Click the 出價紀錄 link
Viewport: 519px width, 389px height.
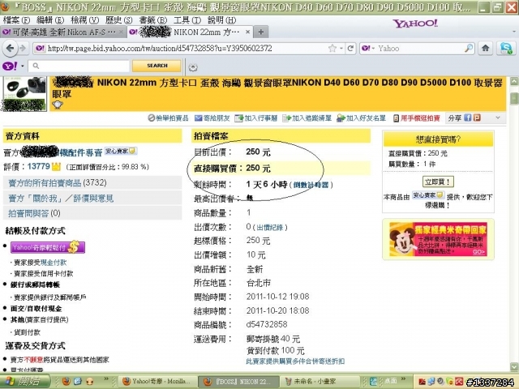pyautogui.click(x=270, y=228)
